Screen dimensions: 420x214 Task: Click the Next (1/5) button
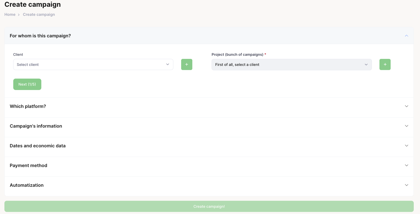click(27, 84)
